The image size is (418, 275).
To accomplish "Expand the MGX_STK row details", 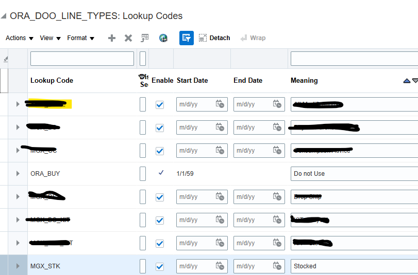I will point(18,266).
